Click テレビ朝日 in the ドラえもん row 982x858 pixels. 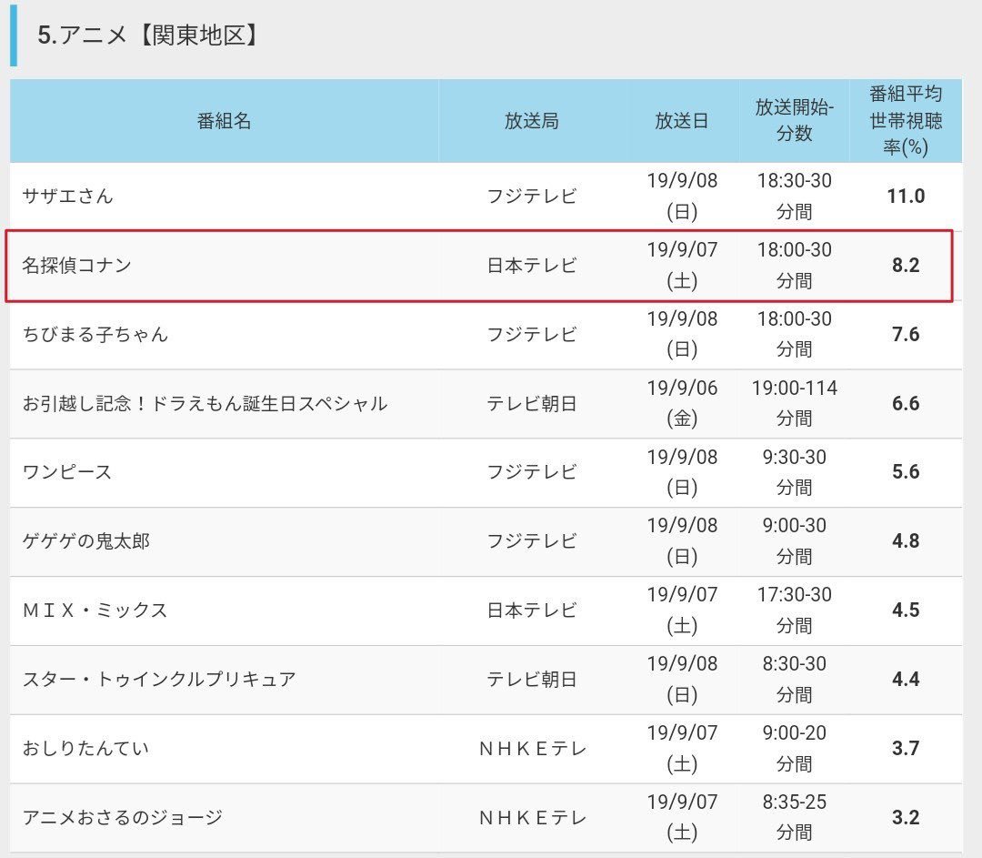[532, 403]
